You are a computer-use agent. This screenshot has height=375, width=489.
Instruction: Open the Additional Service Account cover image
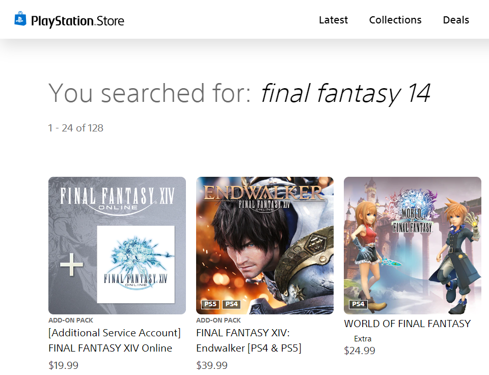(117, 246)
